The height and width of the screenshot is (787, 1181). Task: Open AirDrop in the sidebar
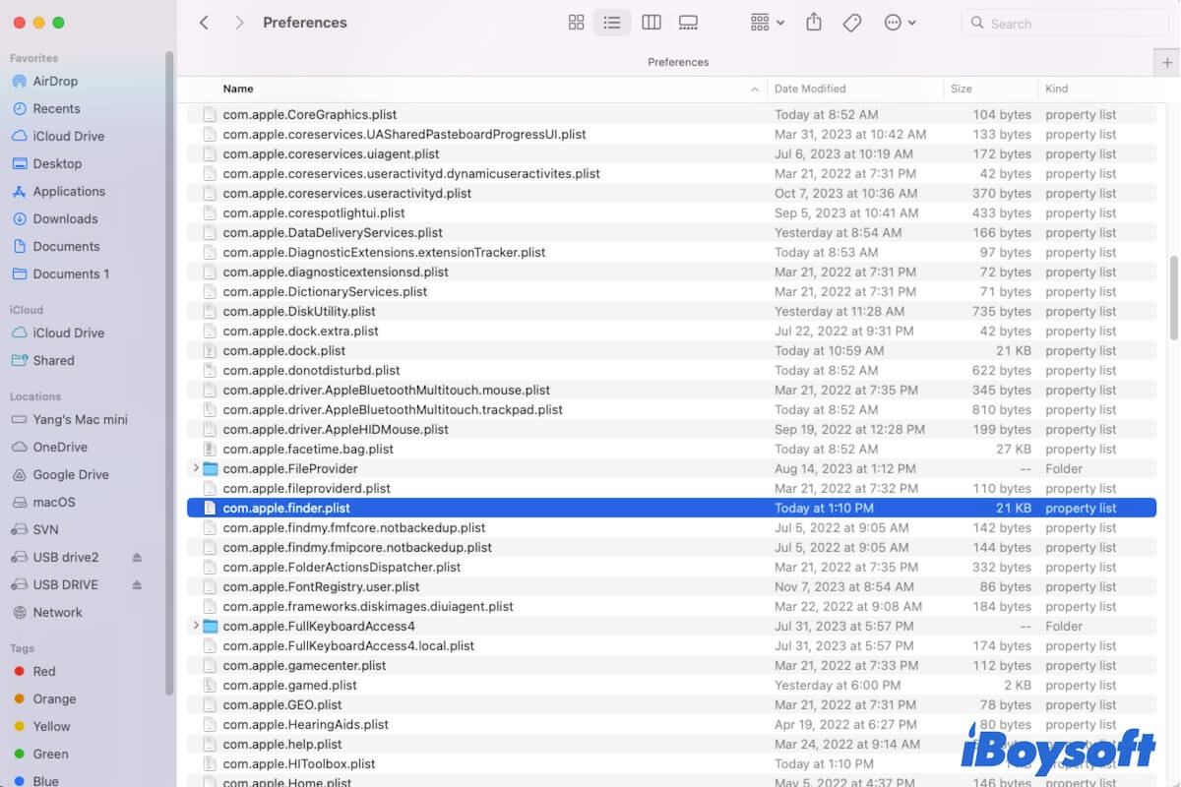tap(55, 82)
